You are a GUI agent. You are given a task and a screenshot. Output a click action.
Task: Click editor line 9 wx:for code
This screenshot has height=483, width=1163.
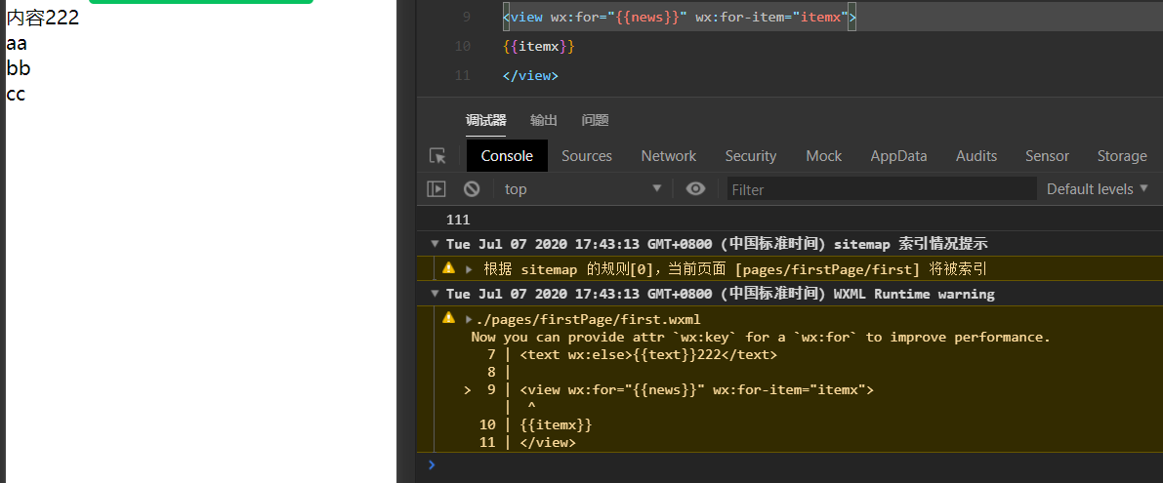point(680,17)
